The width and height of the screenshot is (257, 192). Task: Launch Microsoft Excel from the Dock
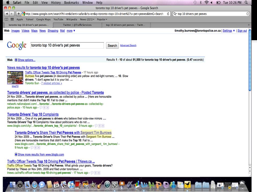coord(151,185)
